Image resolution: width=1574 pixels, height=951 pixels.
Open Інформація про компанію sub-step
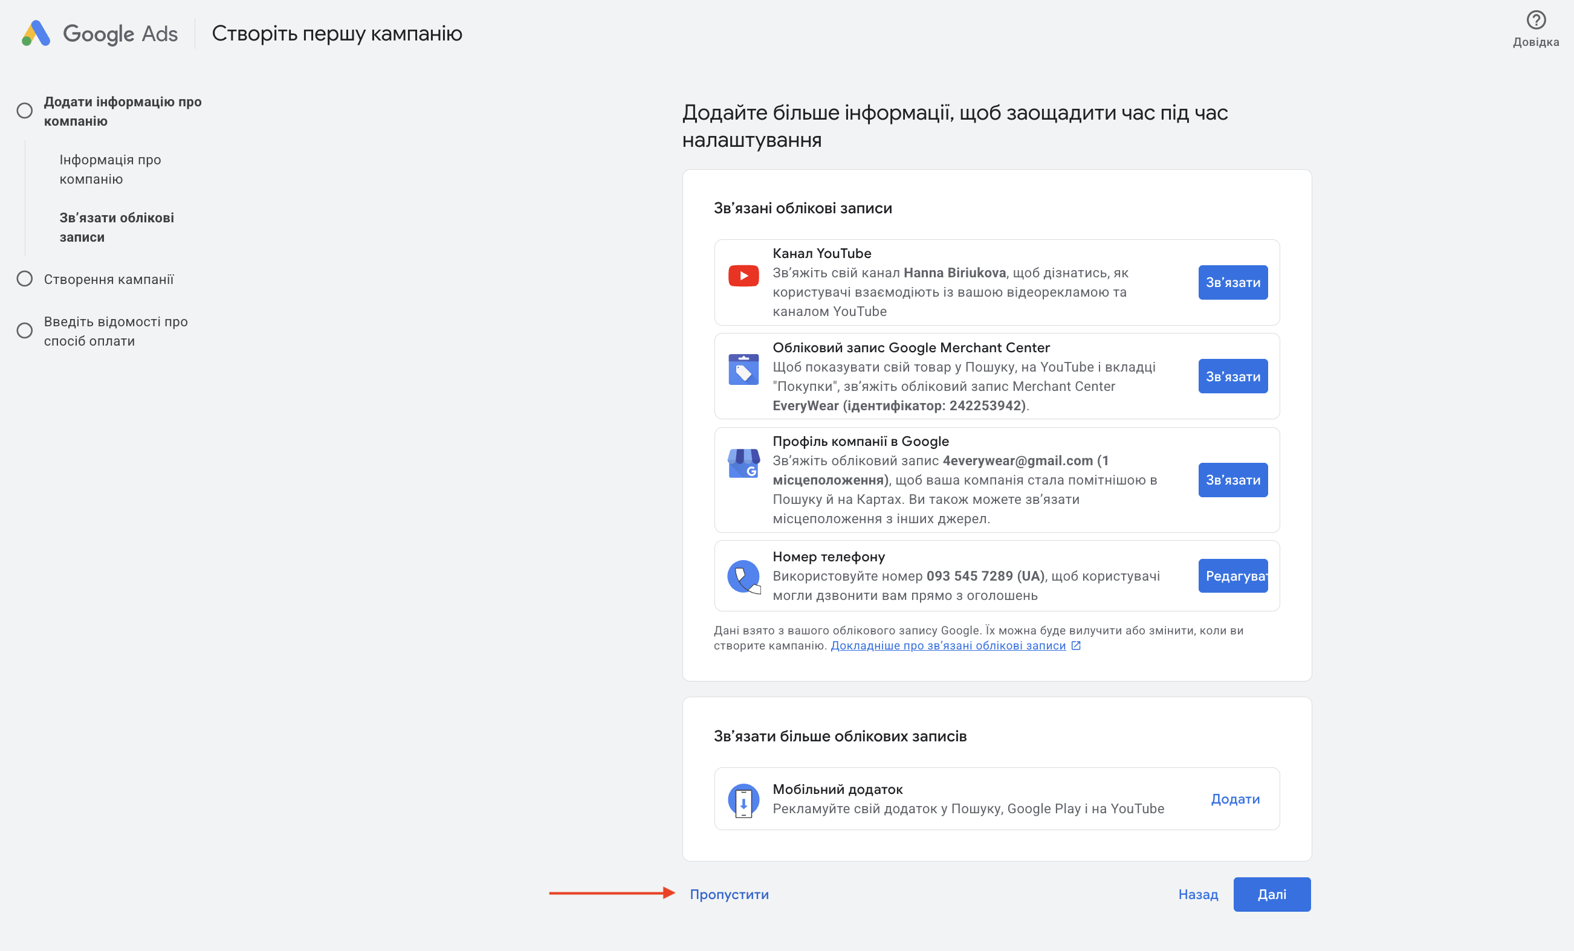110,169
